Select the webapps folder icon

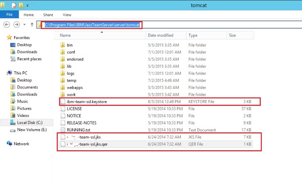point(62,88)
